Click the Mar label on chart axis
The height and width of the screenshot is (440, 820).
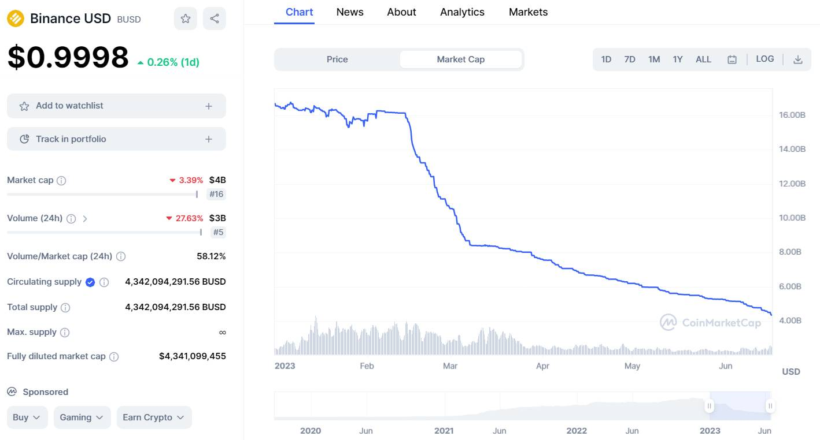click(450, 366)
